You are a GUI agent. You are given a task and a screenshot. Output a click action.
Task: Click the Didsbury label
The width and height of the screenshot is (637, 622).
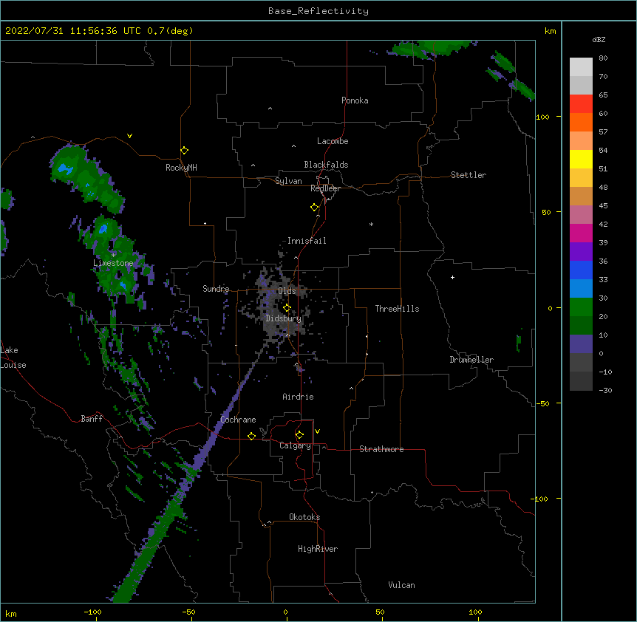pos(283,318)
